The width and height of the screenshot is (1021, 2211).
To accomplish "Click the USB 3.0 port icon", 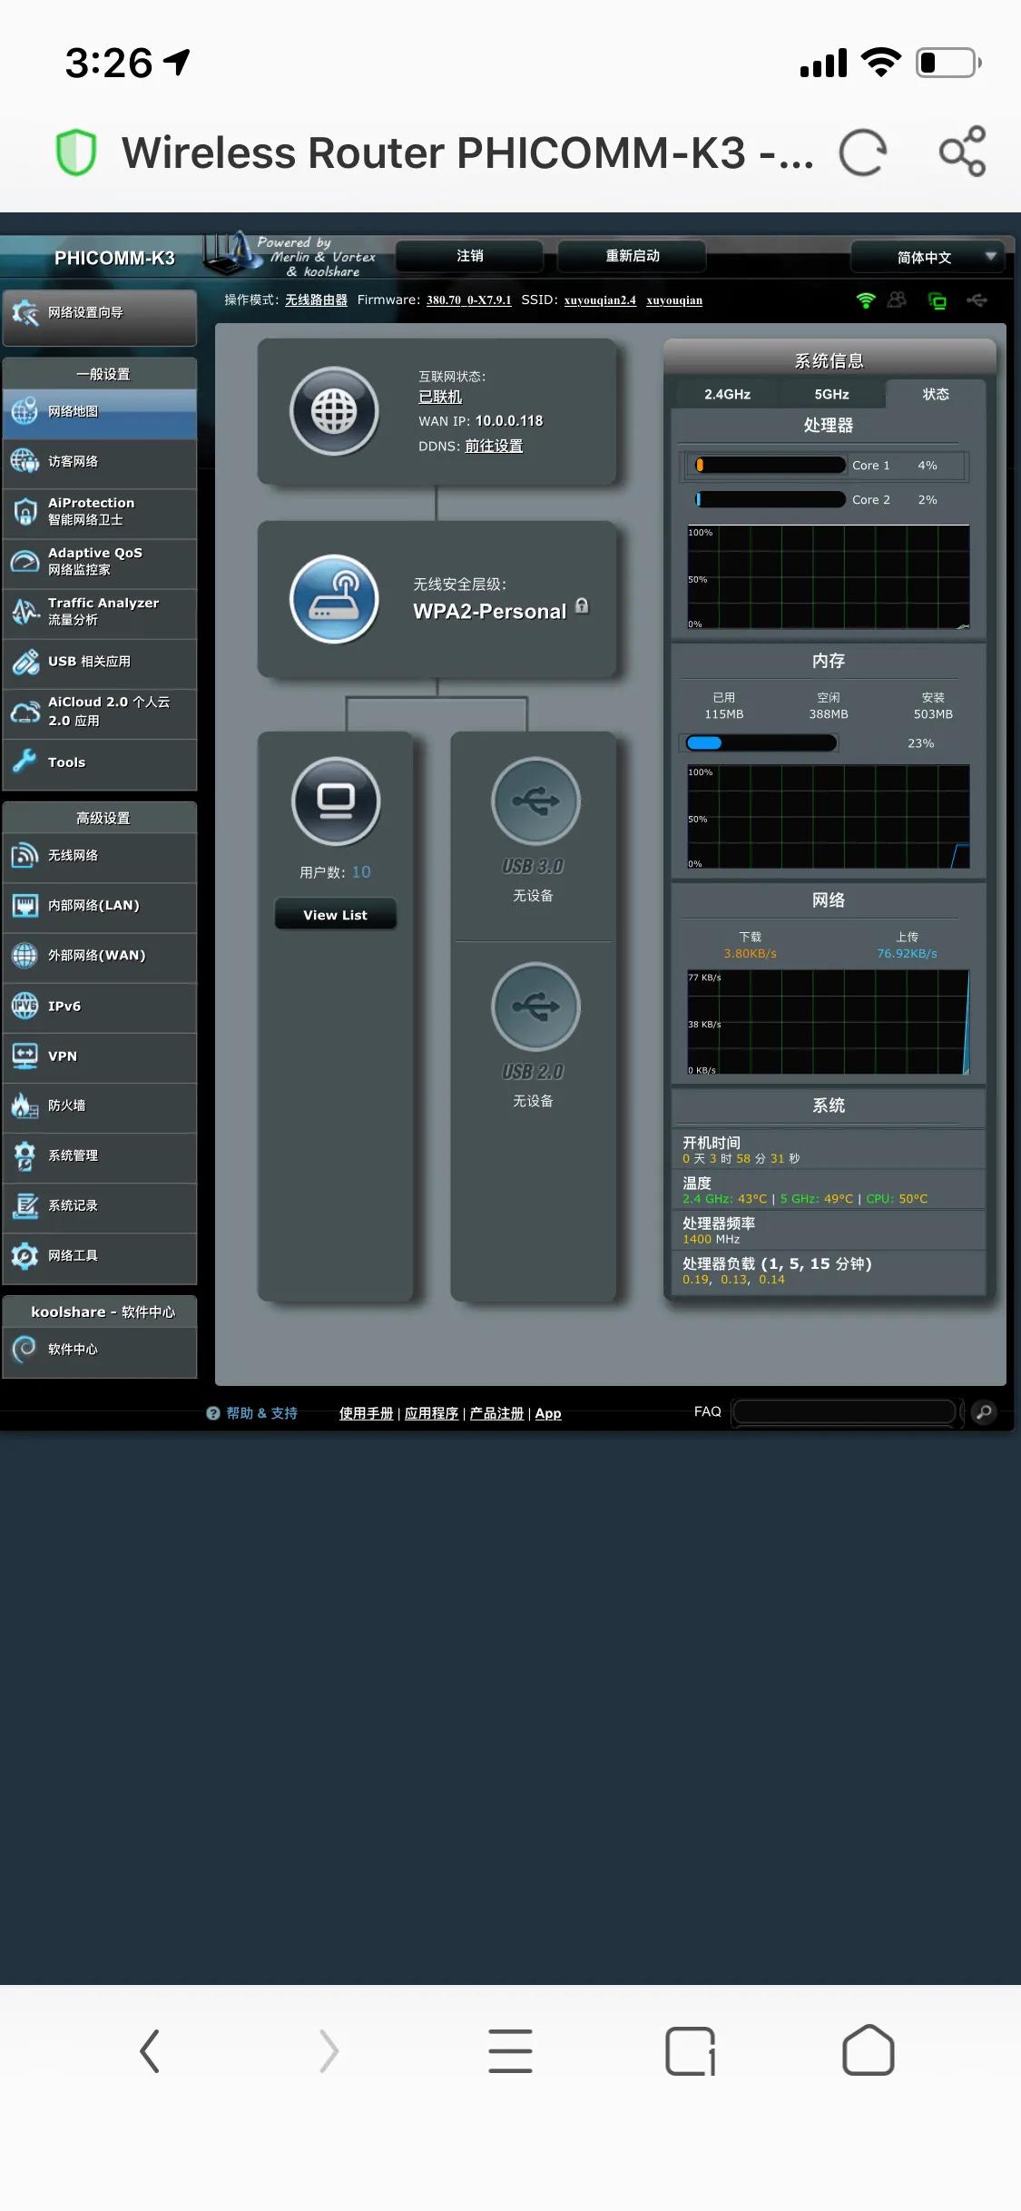I will (x=535, y=801).
